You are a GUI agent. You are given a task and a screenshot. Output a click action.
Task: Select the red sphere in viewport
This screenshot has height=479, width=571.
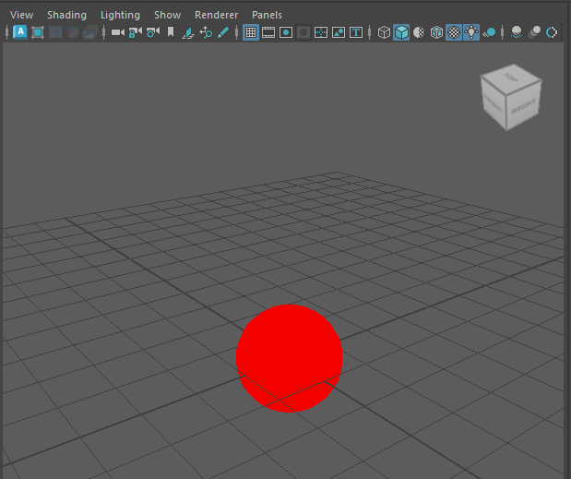tap(289, 358)
